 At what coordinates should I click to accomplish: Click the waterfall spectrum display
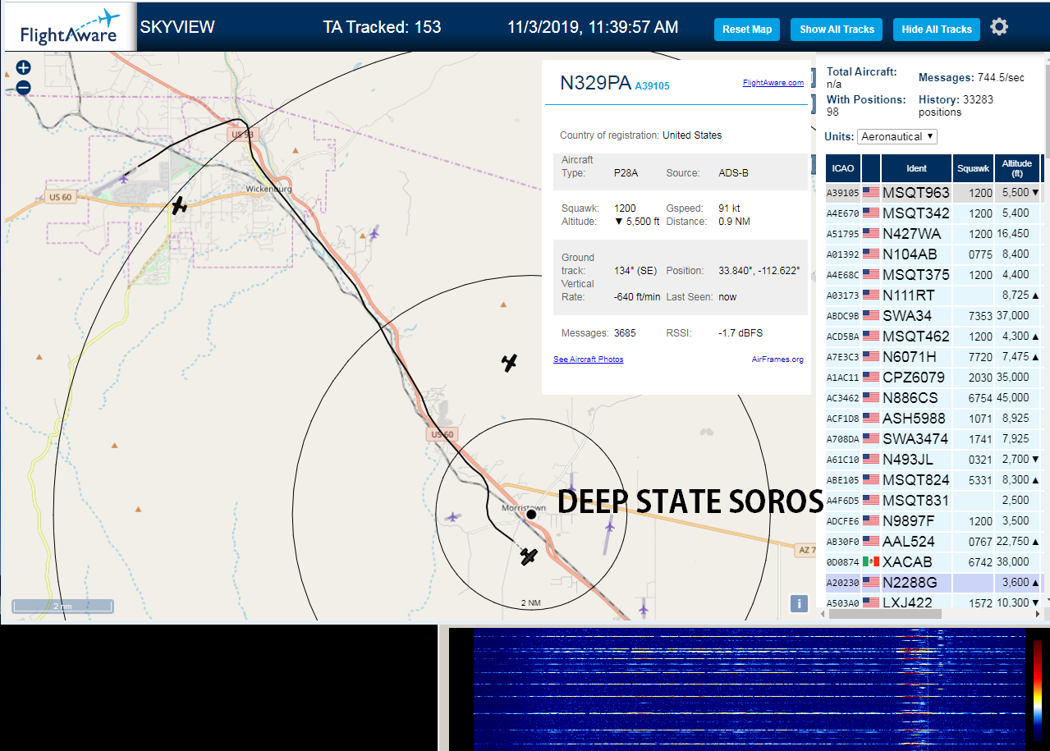tap(750, 688)
